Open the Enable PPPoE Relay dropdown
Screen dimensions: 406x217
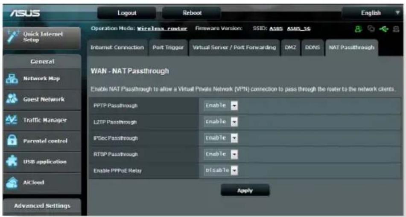click(x=221, y=170)
